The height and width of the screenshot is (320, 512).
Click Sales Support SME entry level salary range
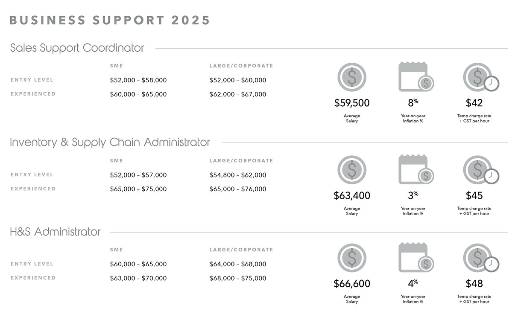pyautogui.click(x=138, y=80)
